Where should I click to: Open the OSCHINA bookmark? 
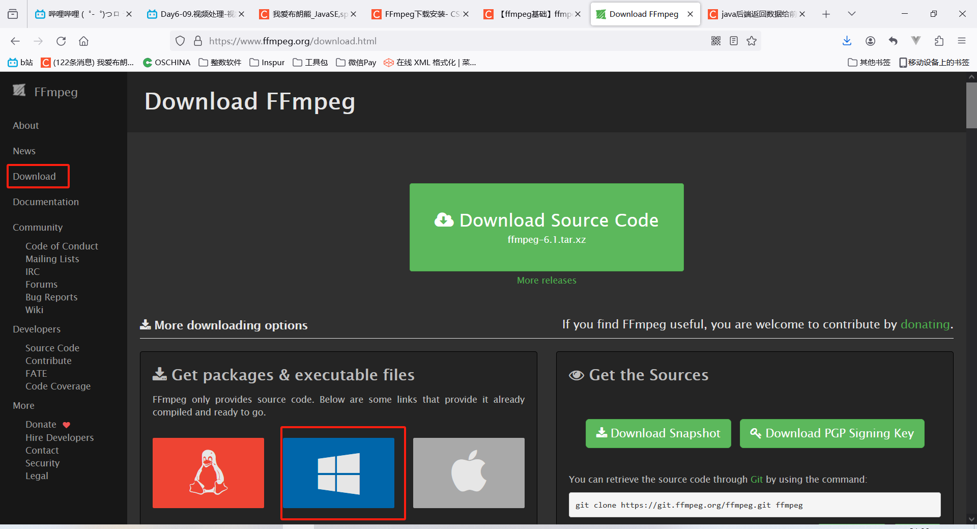point(167,63)
